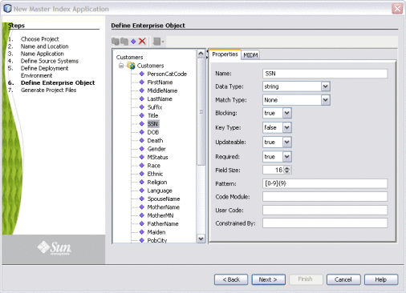This screenshot has height=293, width=406.
Task: Click the Cancel button
Action: coord(343,279)
